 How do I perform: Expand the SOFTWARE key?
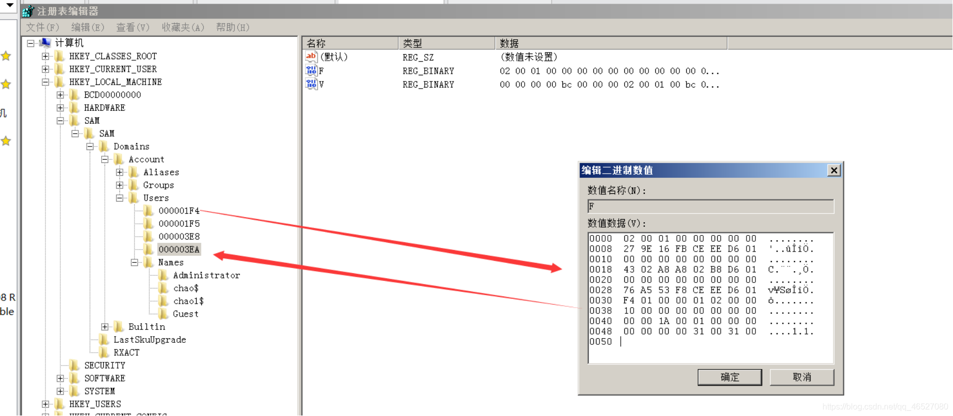[x=60, y=378]
